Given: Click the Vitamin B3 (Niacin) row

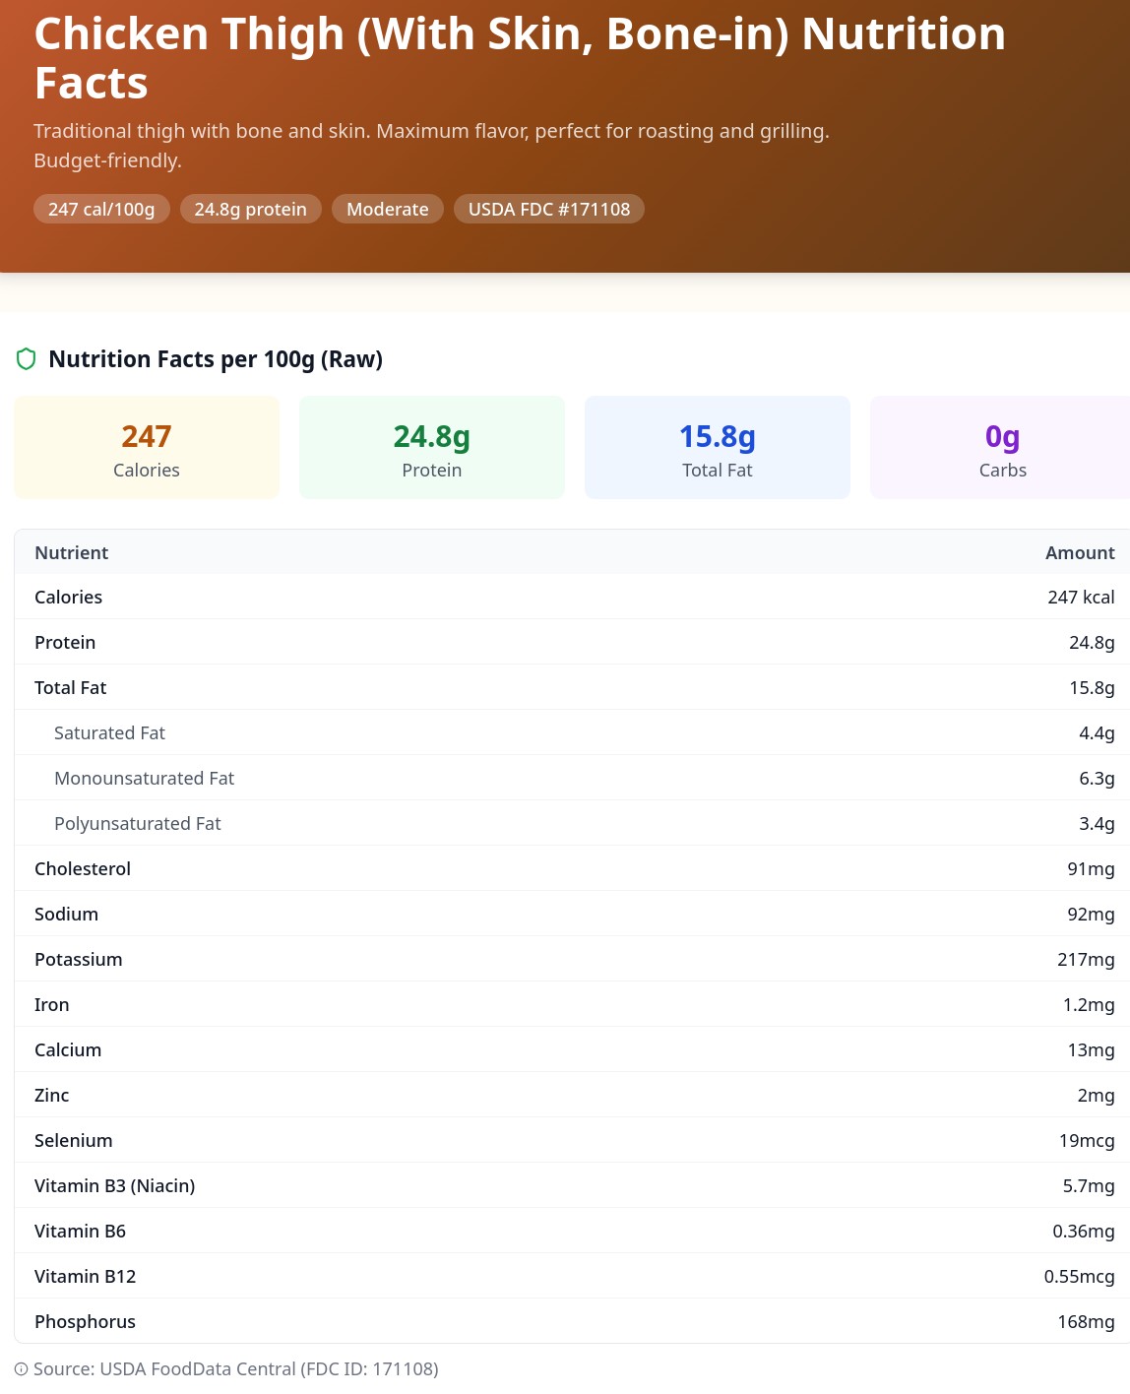Looking at the screenshot, I should (x=572, y=1185).
